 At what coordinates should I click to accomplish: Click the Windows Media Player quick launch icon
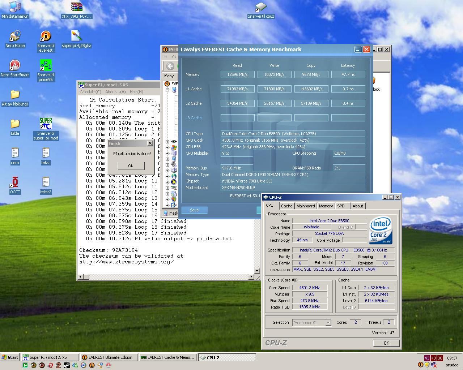pyautogui.click(x=84, y=365)
